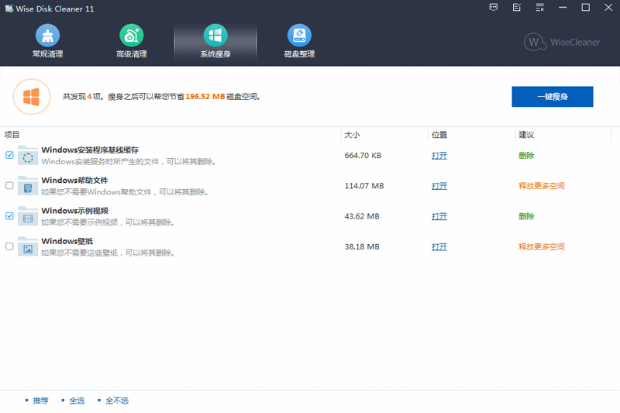Viewport: 620px width, 413px height.
Task: Select the 磁盘整理 disk defrag icon
Action: (299, 36)
